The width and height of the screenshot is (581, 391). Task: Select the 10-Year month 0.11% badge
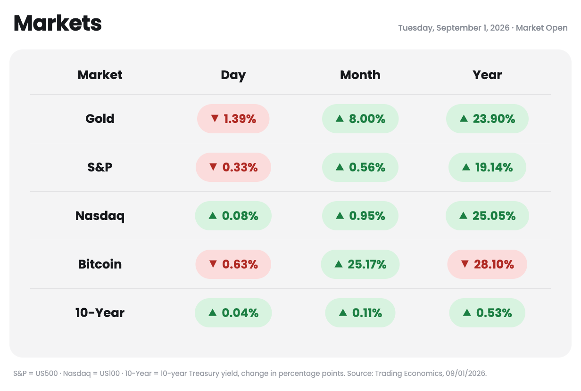click(360, 313)
